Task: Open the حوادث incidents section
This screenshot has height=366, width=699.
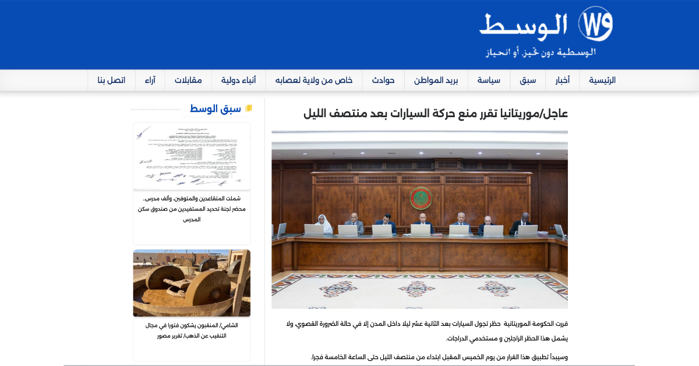Action: click(383, 80)
